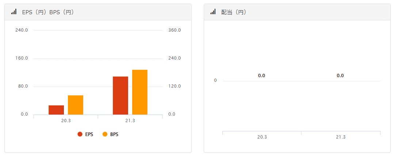This screenshot has width=394, height=156.
Task: Click the 配当（円） panel title
Action: click(x=234, y=12)
